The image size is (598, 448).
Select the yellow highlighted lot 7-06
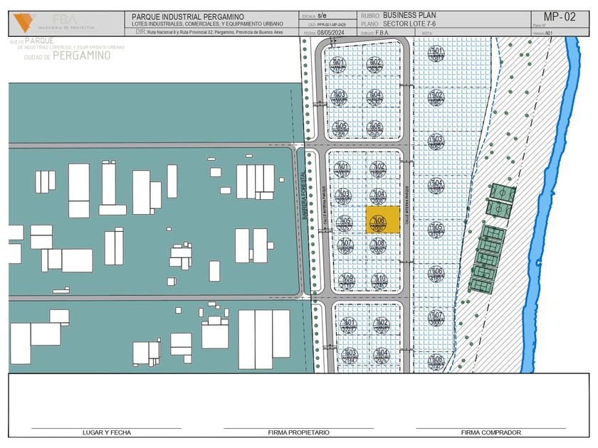383,220
